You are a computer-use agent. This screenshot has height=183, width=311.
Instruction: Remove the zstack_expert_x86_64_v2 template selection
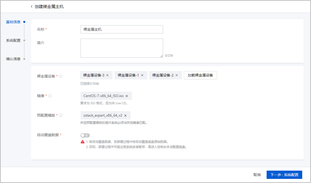pos(125,116)
